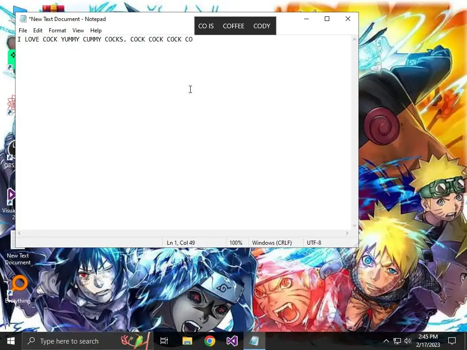
Task: Select the WinRAR archive desktop icon
Action: 53,8
